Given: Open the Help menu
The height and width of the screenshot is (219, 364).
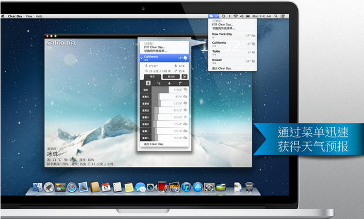Looking at the screenshot, I should coord(39,16).
